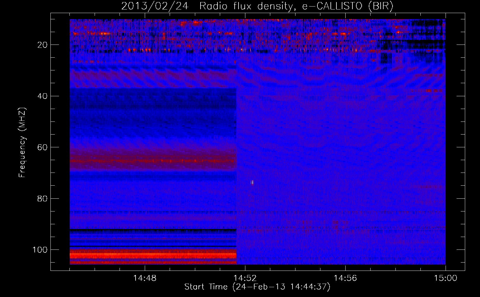Click the 14:56 time tick label
Screen dimensions: 480x297
click(345, 278)
